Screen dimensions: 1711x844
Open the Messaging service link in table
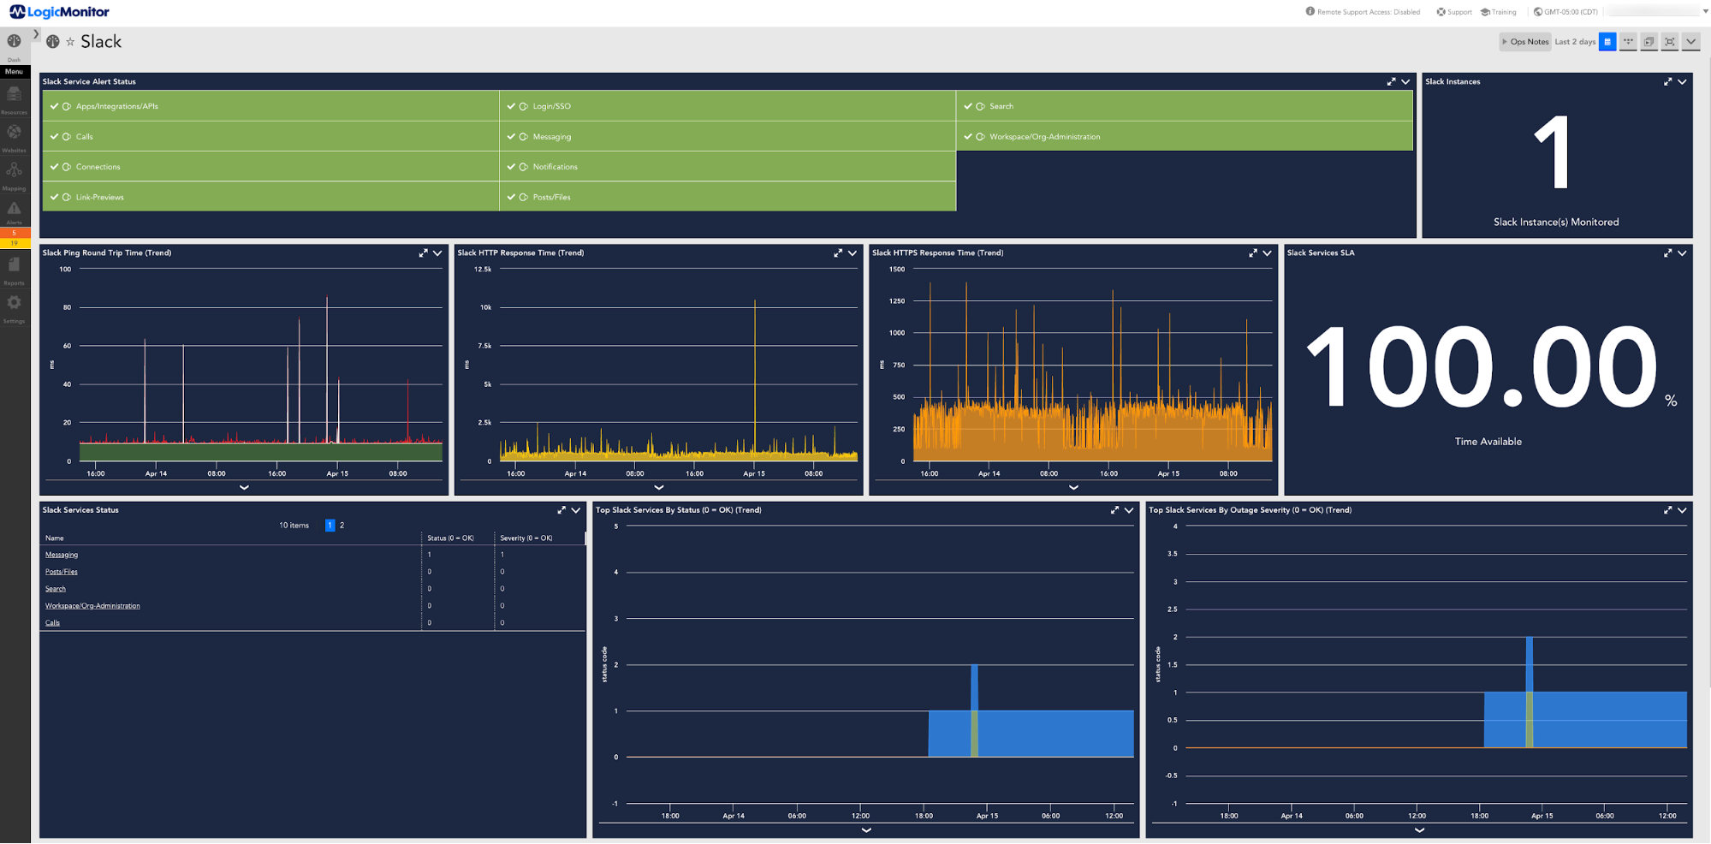pos(62,555)
